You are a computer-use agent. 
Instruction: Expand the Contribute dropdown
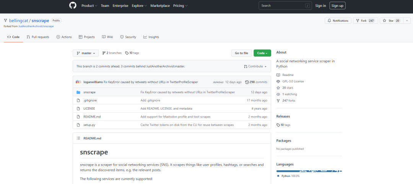click(x=255, y=66)
